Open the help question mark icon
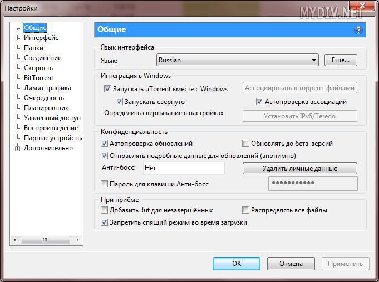The height and width of the screenshot is (282, 379). (x=358, y=30)
